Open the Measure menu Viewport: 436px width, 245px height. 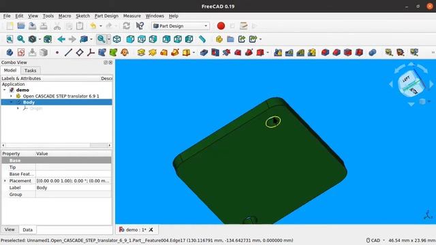pos(131,16)
